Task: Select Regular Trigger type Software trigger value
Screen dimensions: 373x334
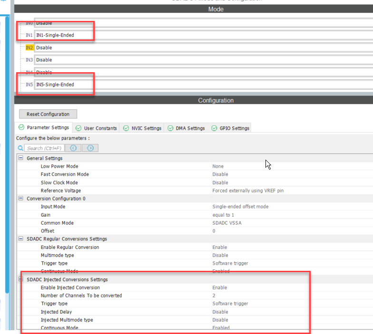Action: point(230,263)
